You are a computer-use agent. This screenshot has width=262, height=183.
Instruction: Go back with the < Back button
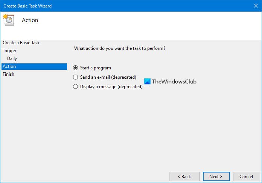[x=184, y=176]
